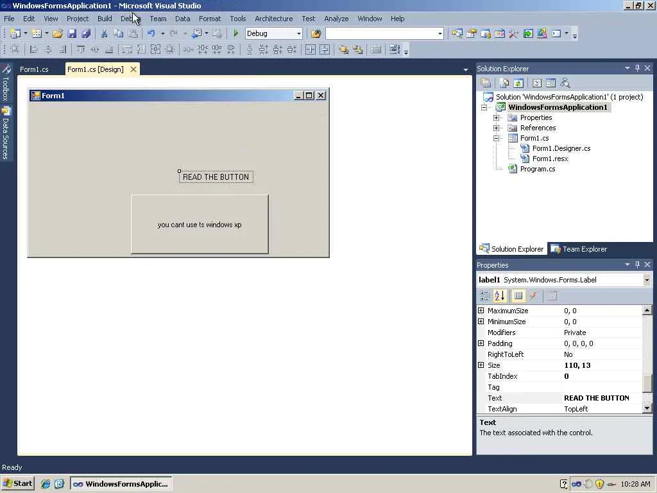
Task: Click Solution Explorer Properties icon
Action: point(486,83)
